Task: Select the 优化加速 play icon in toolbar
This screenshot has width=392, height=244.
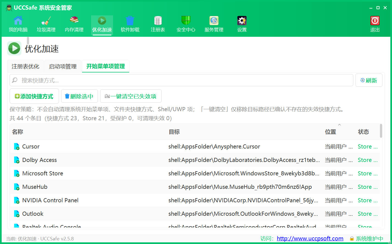Action: click(x=102, y=21)
